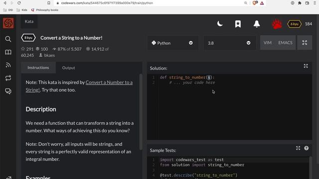The width and height of the screenshot is (319, 179).
Task: Open the Kids bookmarks folder
Action: pos(22,10)
